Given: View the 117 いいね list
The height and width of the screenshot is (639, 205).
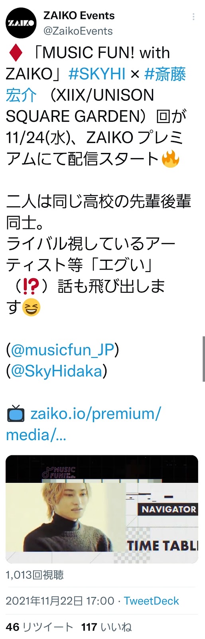Looking at the screenshot, I should coord(106,627).
